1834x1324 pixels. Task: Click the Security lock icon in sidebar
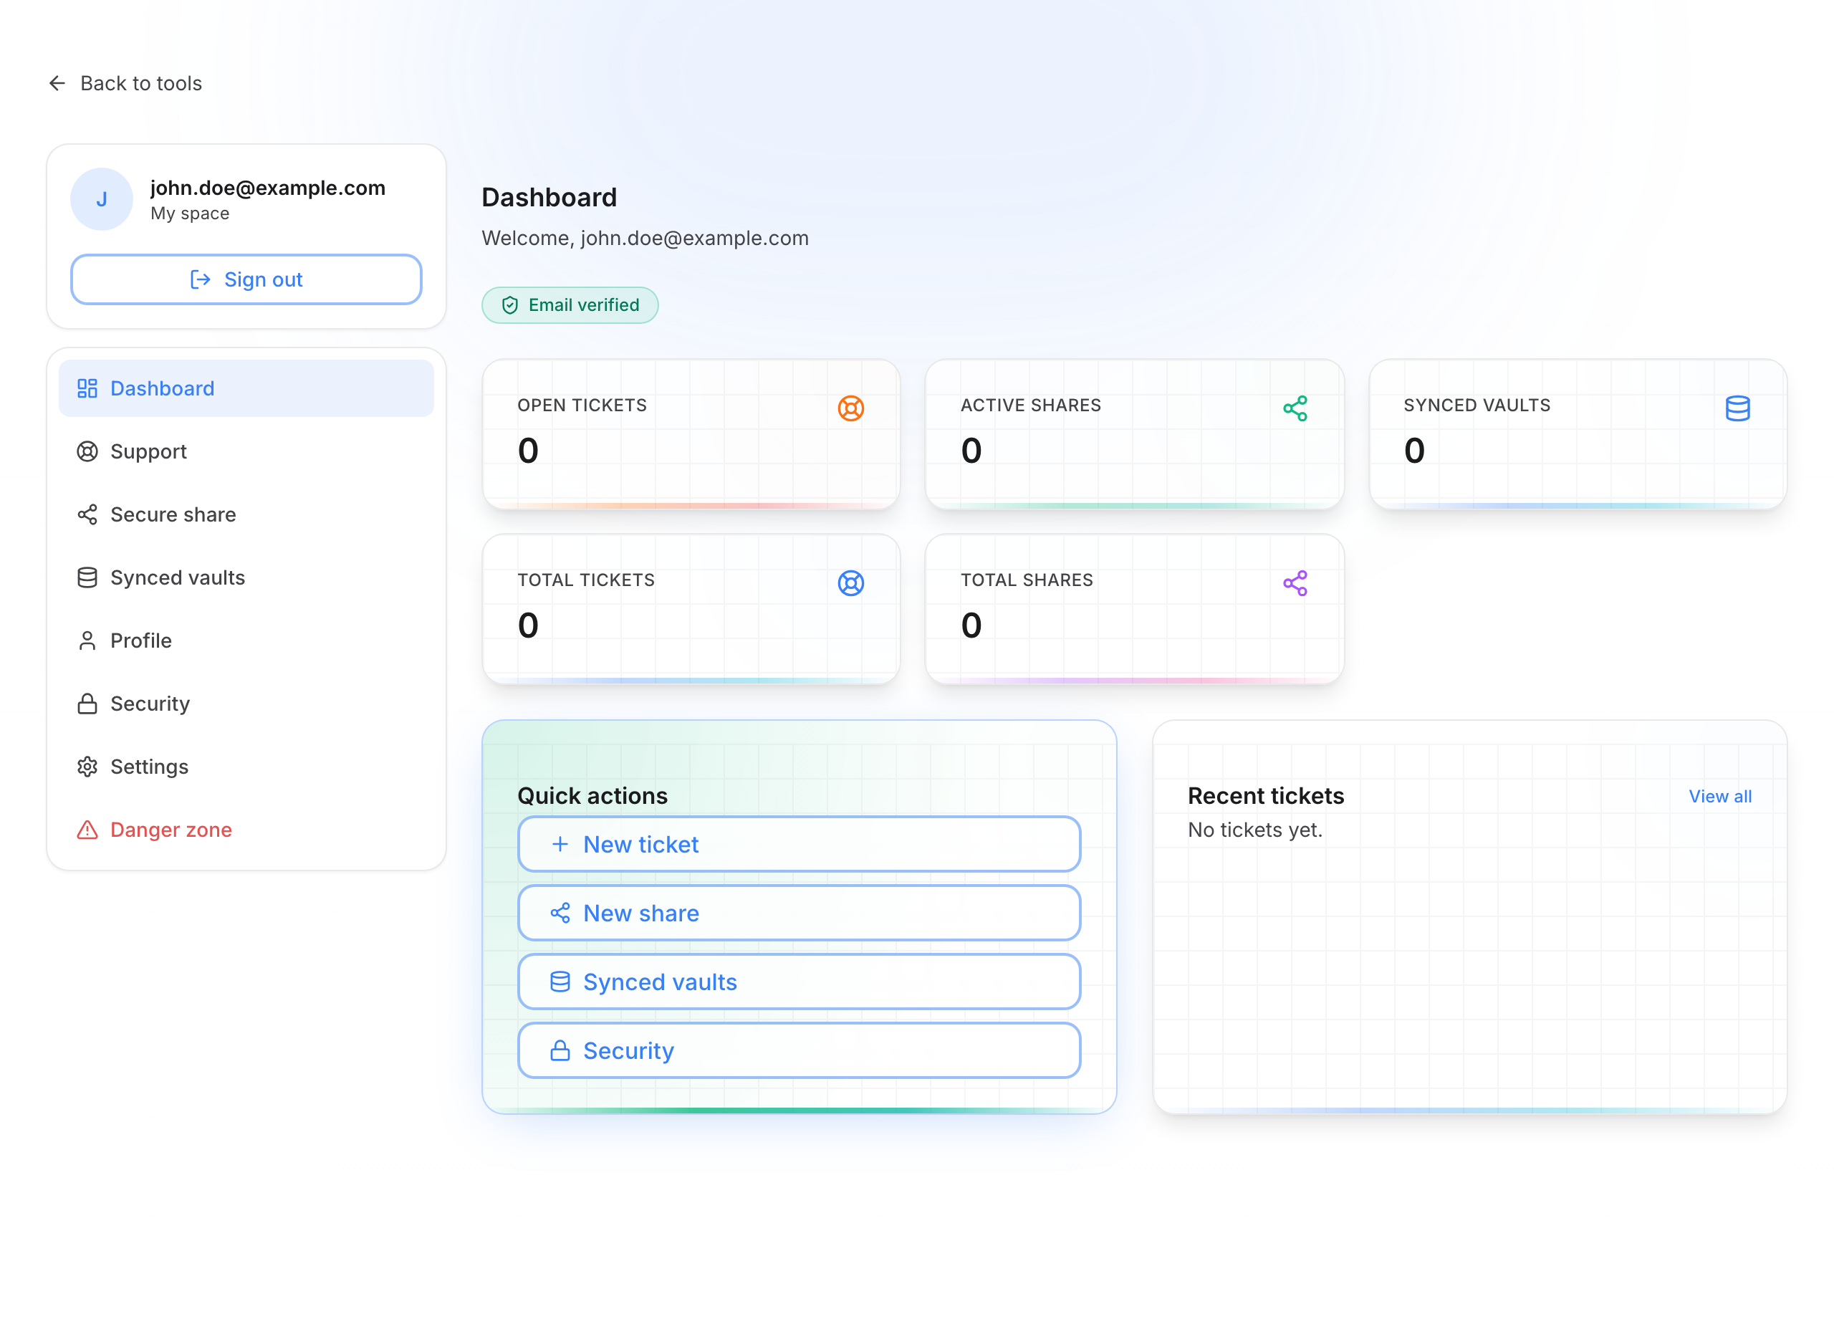[x=87, y=704]
